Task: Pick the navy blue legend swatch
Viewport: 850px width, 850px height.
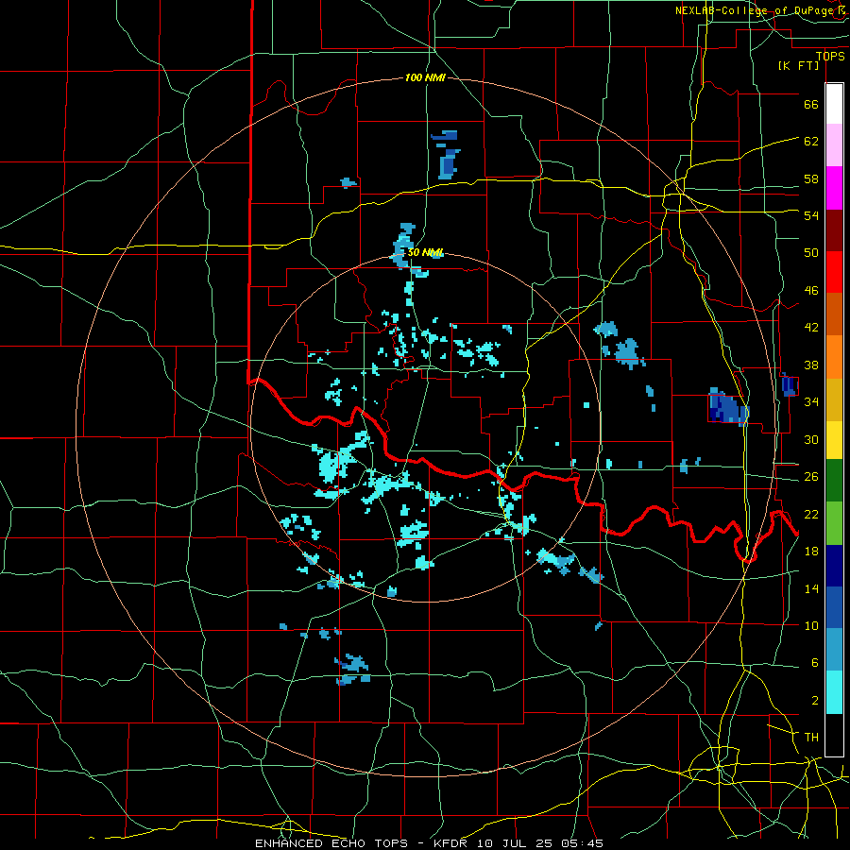Action: (834, 566)
